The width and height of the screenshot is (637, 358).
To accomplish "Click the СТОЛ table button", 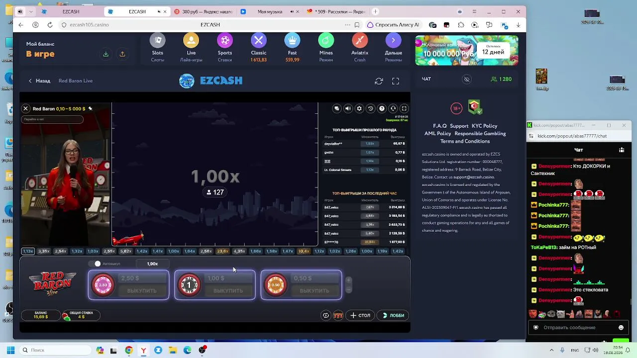I will tap(360, 315).
